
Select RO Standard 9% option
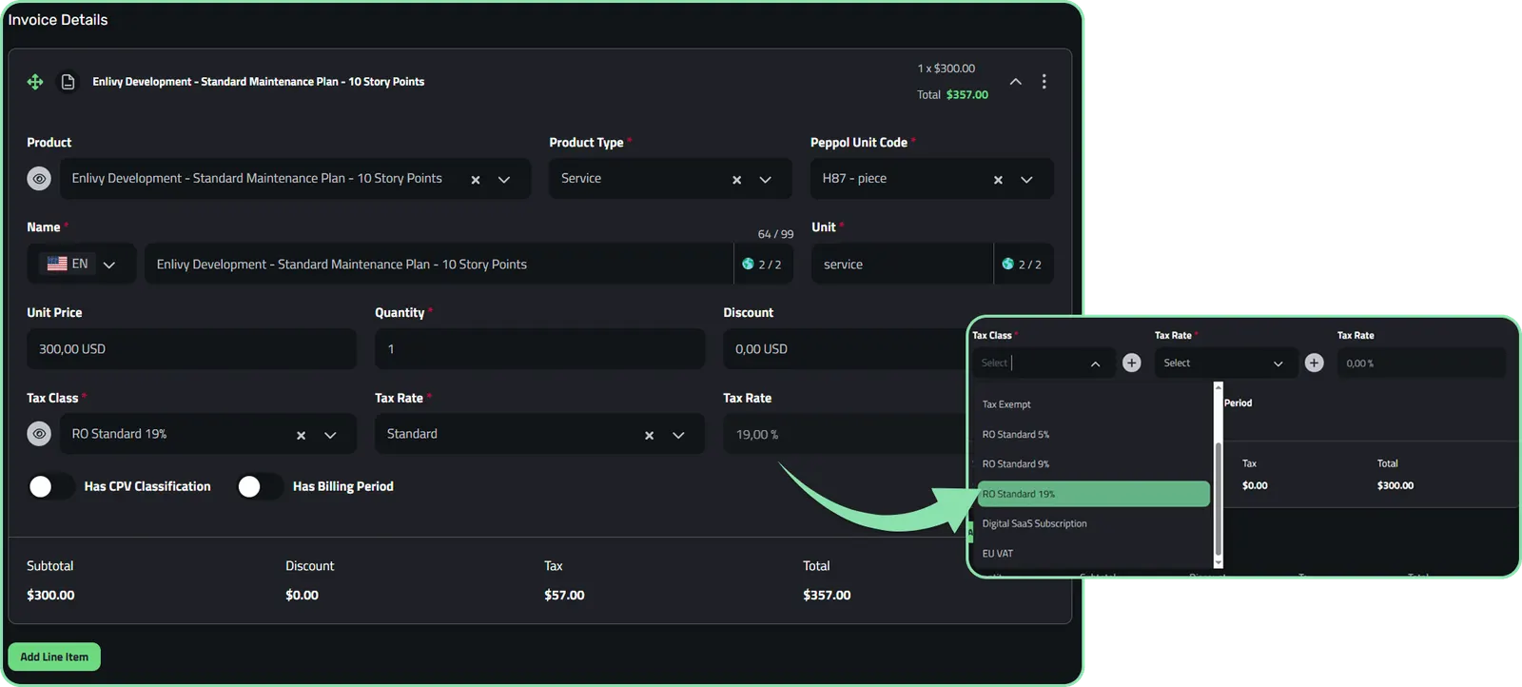[1094, 463]
